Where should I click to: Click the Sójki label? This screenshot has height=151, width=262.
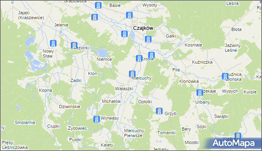coord(201,127)
